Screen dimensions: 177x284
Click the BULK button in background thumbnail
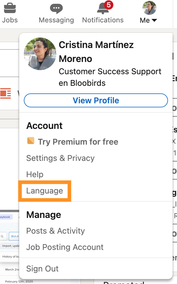14,236
